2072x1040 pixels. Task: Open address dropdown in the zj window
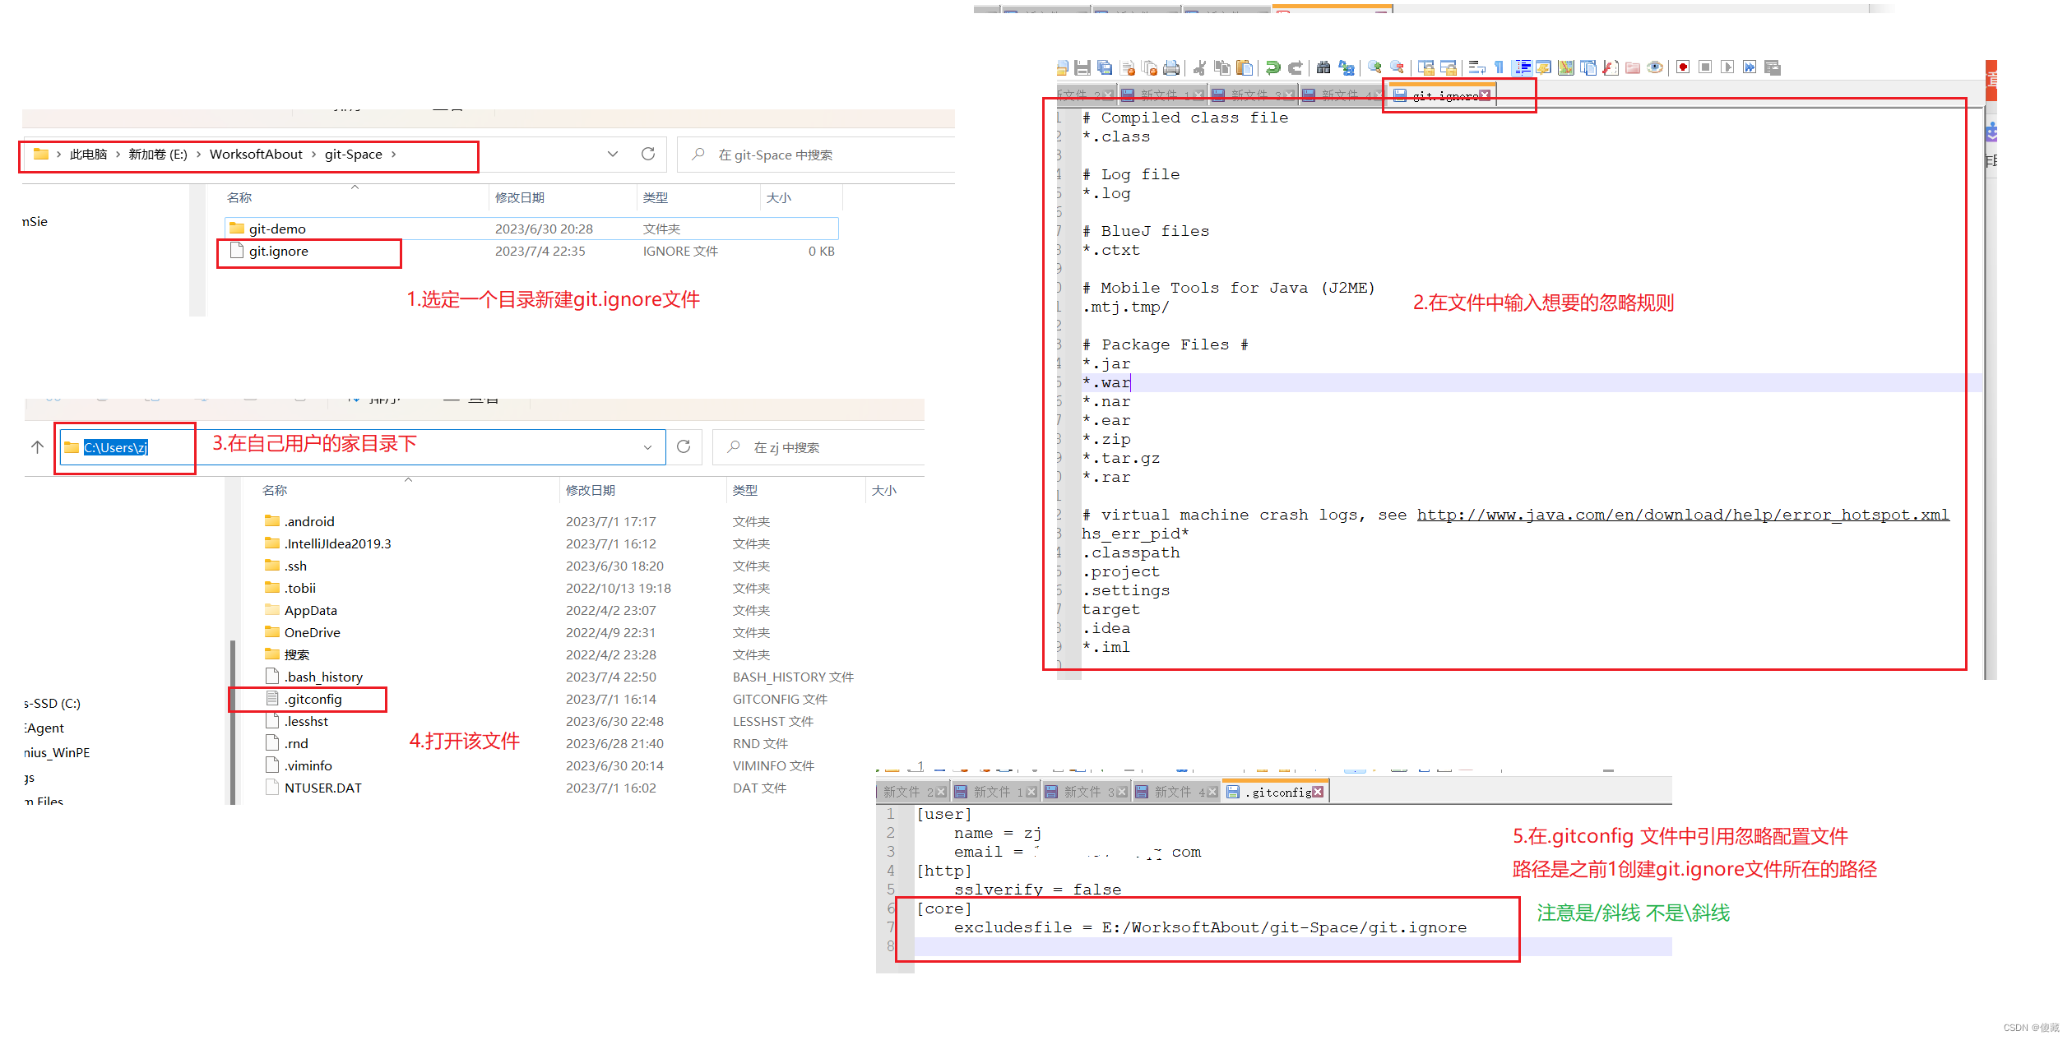(647, 447)
